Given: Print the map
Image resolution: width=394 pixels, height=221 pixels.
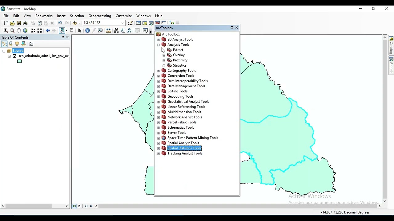Looking at the screenshot, I should click(x=25, y=23).
